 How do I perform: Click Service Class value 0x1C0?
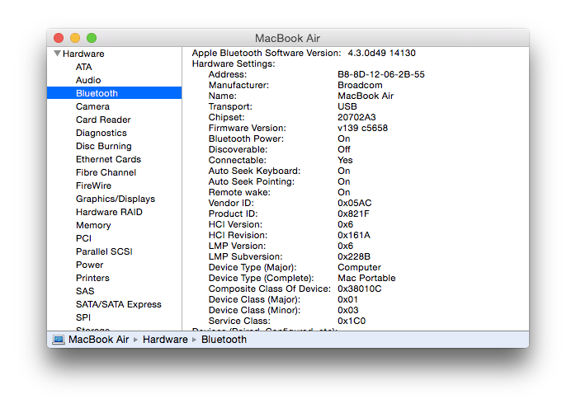click(352, 321)
